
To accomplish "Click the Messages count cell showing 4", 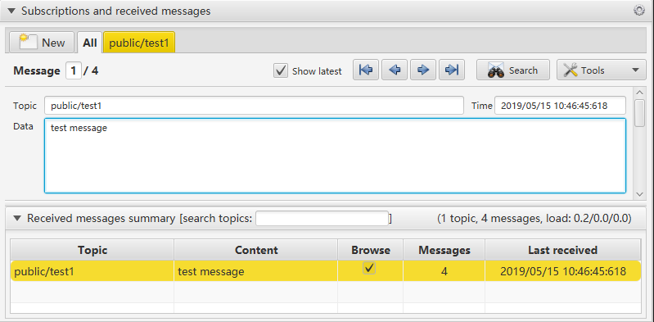I will point(444,271).
